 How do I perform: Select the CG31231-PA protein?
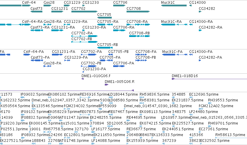(x=57, y=55)
